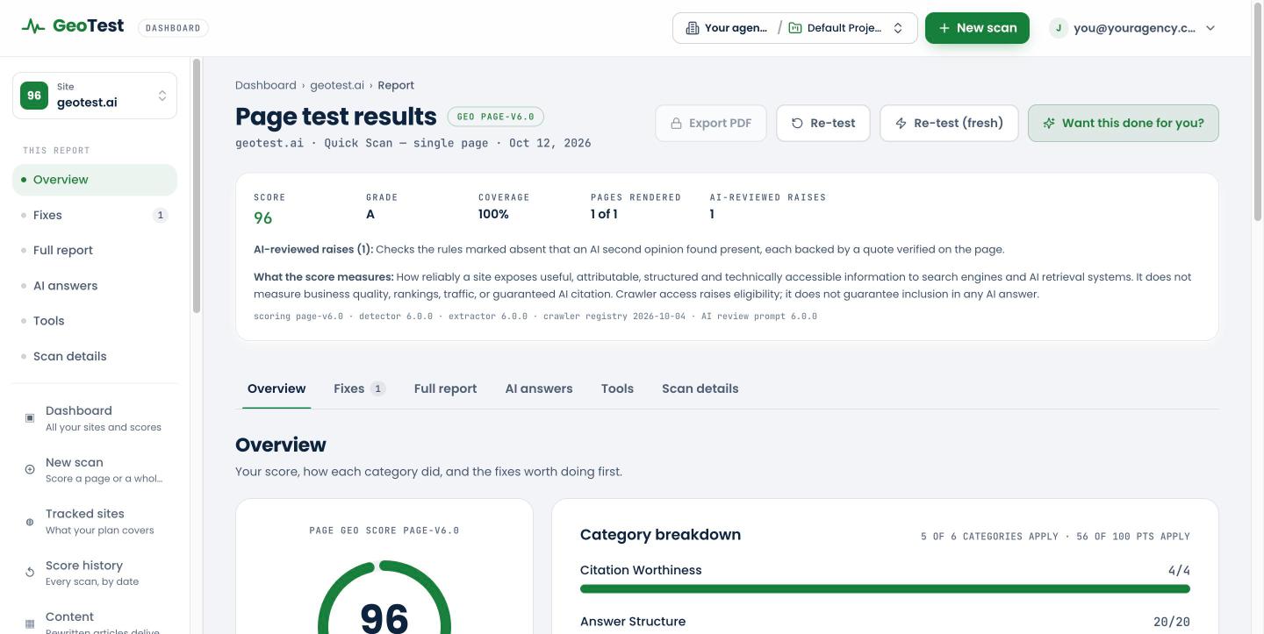Click the user avatar J icon

tap(1059, 28)
